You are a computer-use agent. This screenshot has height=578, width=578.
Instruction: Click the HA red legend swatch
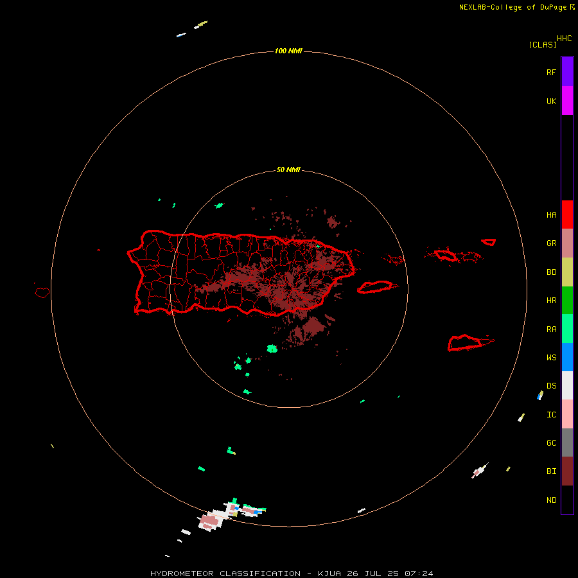567,215
